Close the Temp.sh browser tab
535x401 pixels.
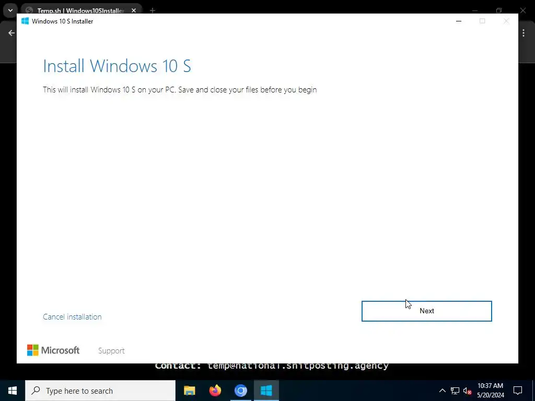point(134,10)
